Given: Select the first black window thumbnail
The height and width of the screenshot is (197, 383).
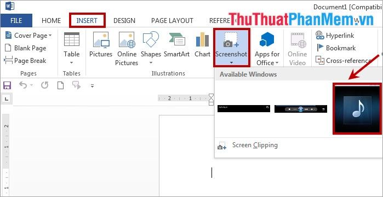Looking at the screenshot, I should (244, 109).
